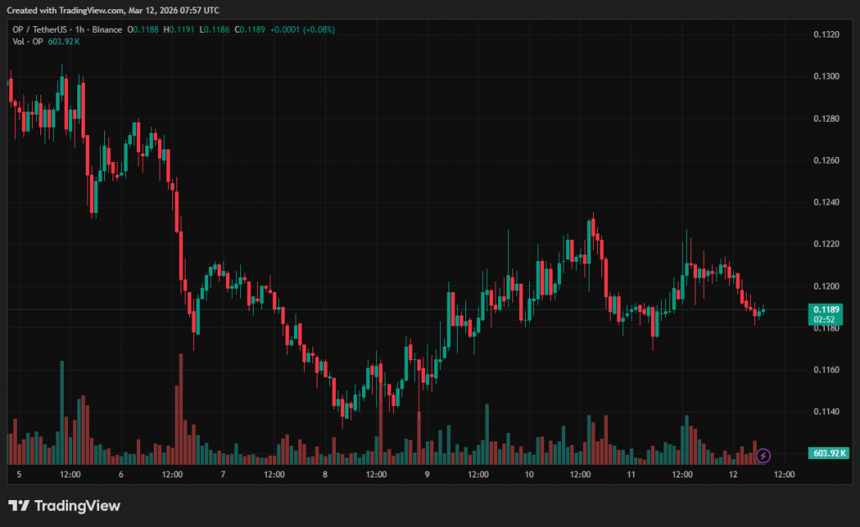Click the green 603.92 K volume axis label
Image resolution: width=860 pixels, height=527 pixels.
coord(830,453)
